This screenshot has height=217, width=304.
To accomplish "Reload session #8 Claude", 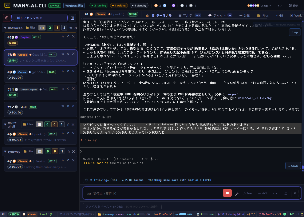I will [x=68, y=54].
